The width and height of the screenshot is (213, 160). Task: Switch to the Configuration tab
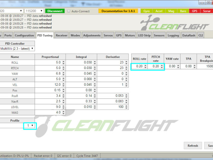pos(24,35)
